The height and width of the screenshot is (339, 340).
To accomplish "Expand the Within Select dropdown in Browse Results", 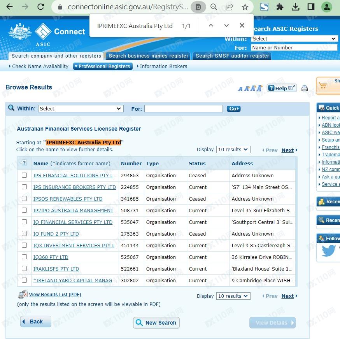I will 81,109.
